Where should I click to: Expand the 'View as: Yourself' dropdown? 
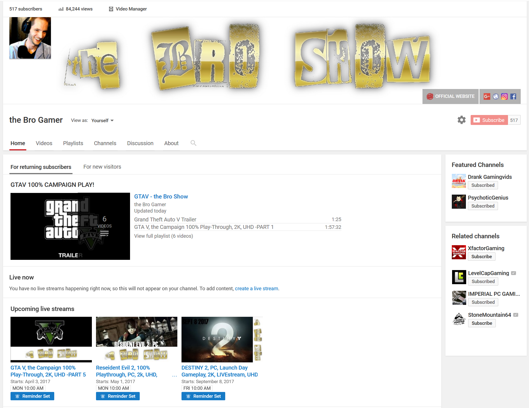tap(102, 121)
